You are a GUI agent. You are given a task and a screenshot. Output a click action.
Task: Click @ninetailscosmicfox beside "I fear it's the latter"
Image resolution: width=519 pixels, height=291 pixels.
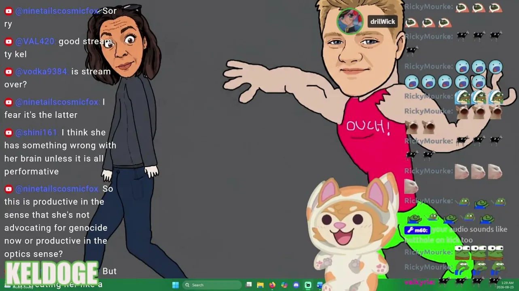(57, 102)
